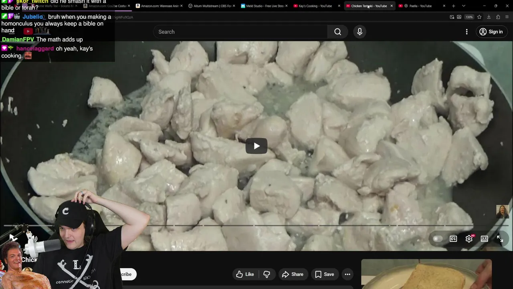The height and width of the screenshot is (289, 513).
Task: Open more actions ellipsis below video
Action: [x=347, y=274]
